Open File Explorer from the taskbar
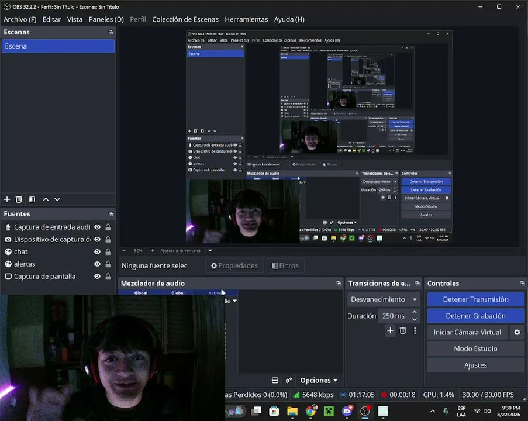This screenshot has height=421, width=528. [292, 411]
